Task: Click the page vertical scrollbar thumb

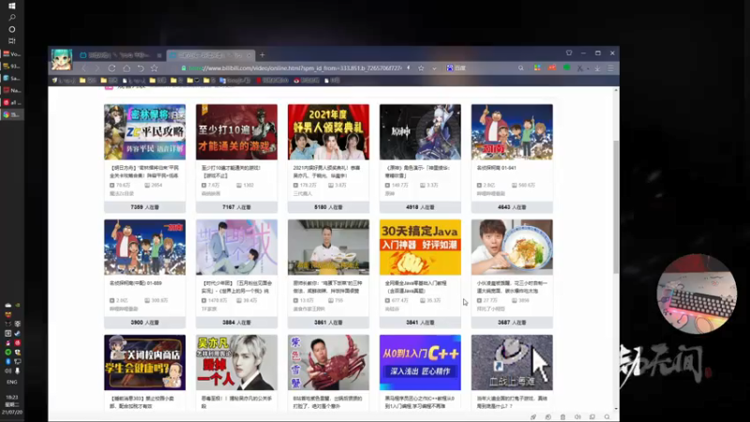Action: [x=616, y=206]
